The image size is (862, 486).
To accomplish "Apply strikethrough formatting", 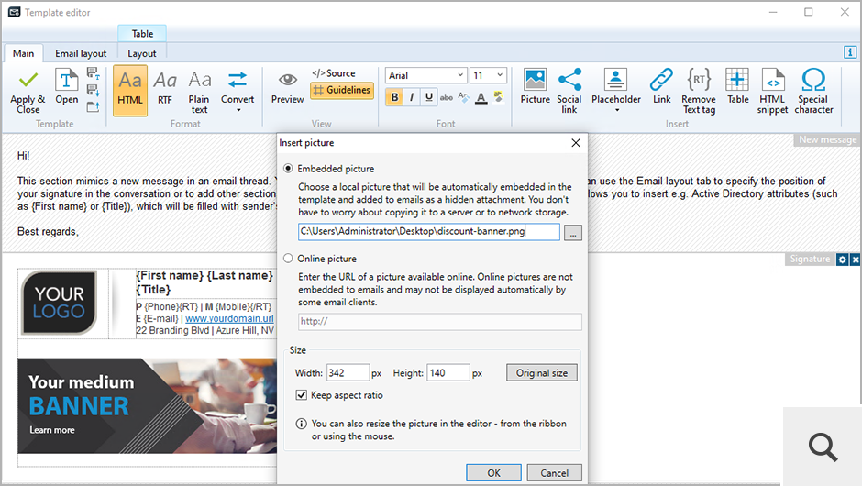I will point(447,97).
